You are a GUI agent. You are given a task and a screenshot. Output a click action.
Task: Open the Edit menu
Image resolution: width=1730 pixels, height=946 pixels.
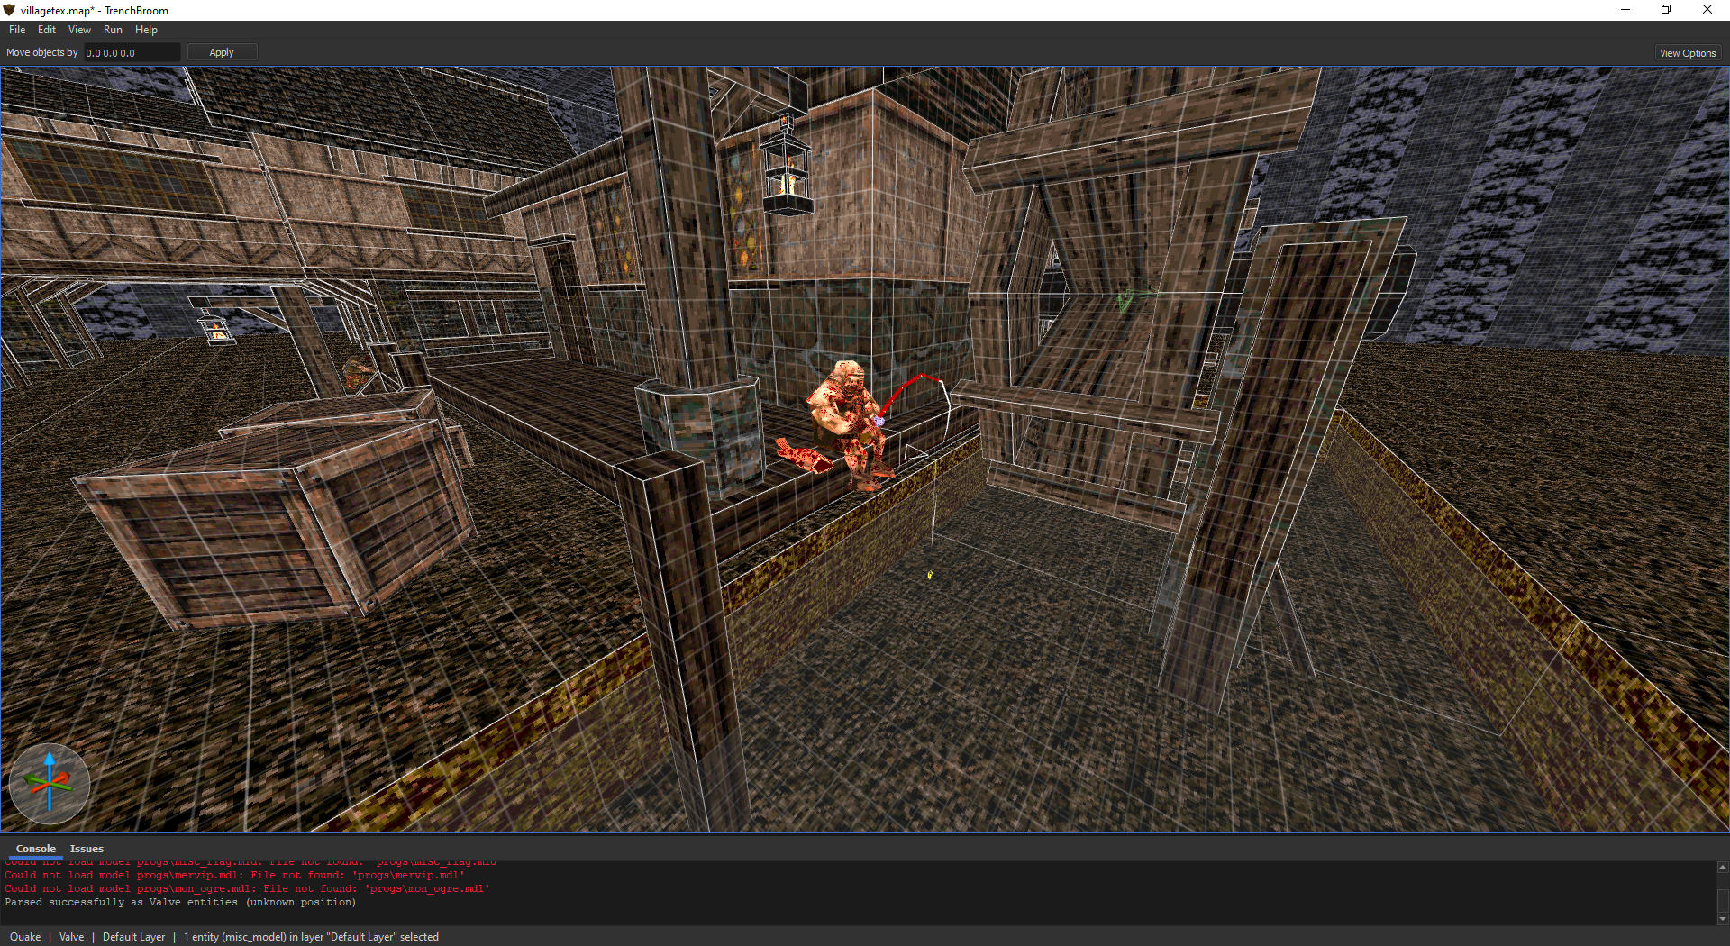pos(47,30)
